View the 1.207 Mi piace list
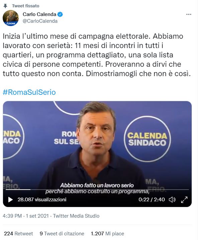 (107, 234)
